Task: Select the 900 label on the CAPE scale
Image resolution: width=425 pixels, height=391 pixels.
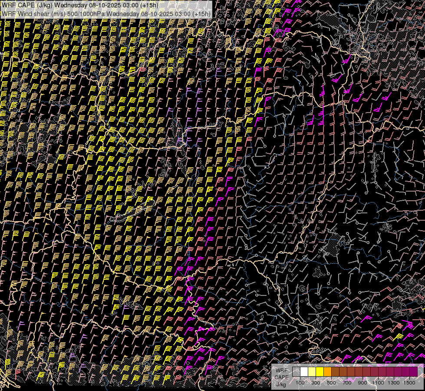Action: pos(362,382)
